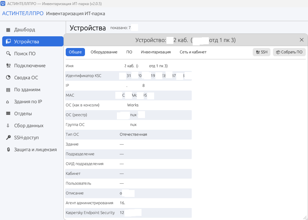Image resolution: width=308 pixels, height=220 pixels.
Task: Click the Дашборд grid icon
Action: (8, 30)
